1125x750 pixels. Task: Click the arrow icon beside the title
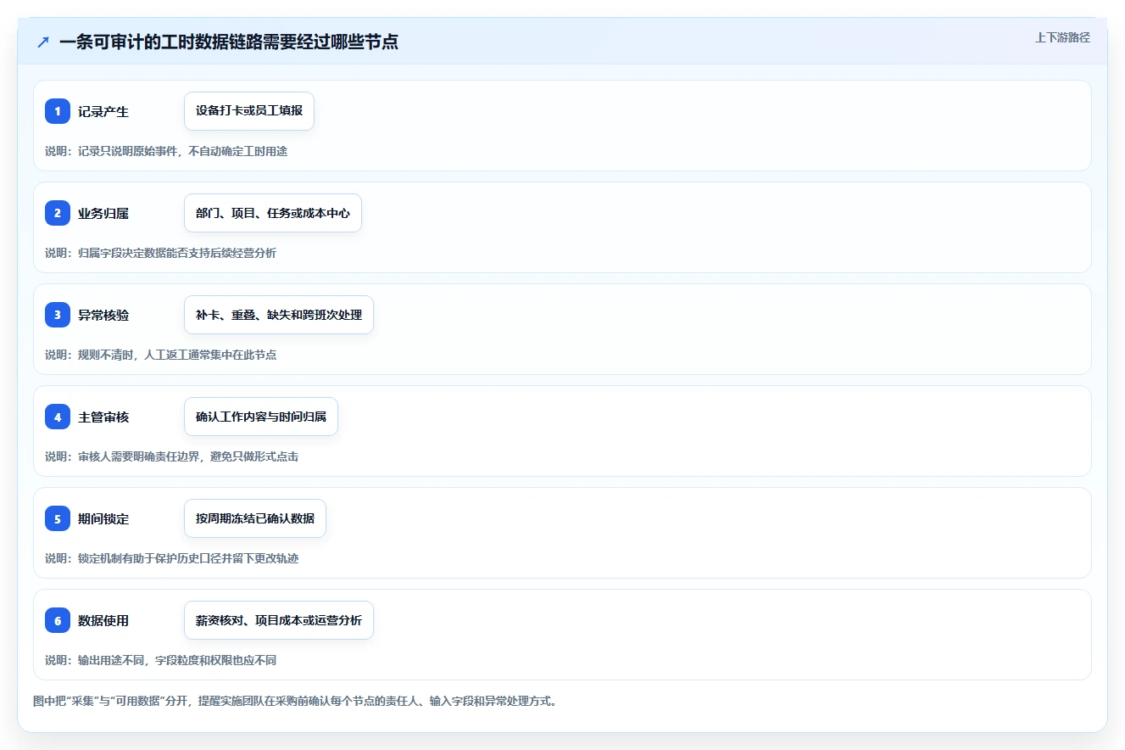(x=43, y=42)
